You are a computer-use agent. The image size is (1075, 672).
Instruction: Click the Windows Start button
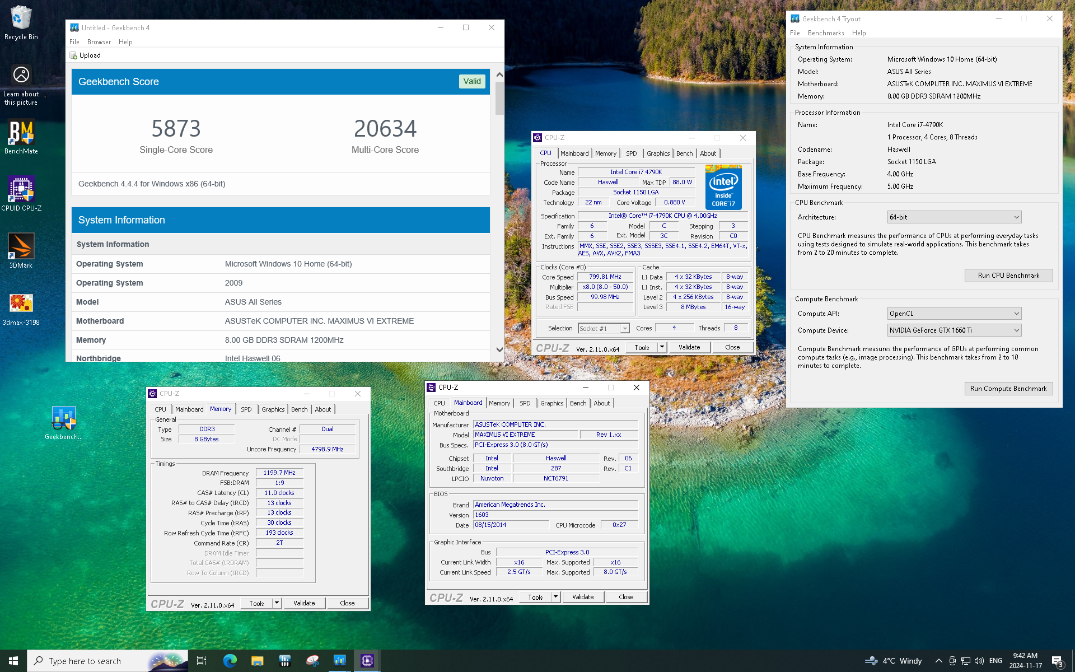point(13,661)
